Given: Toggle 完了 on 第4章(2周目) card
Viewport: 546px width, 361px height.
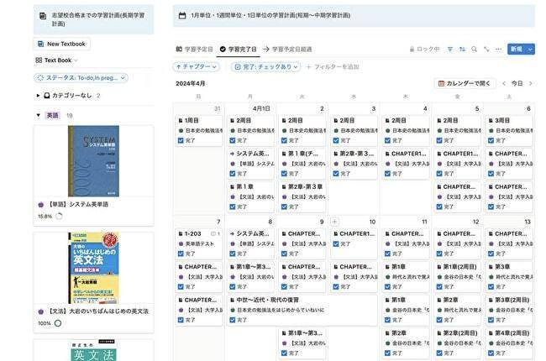Looking at the screenshot, I should (491, 353).
